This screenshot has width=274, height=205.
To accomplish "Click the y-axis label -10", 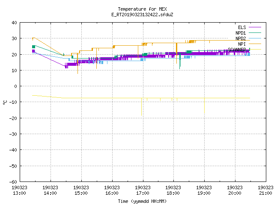I will pyautogui.click(x=13, y=102).
